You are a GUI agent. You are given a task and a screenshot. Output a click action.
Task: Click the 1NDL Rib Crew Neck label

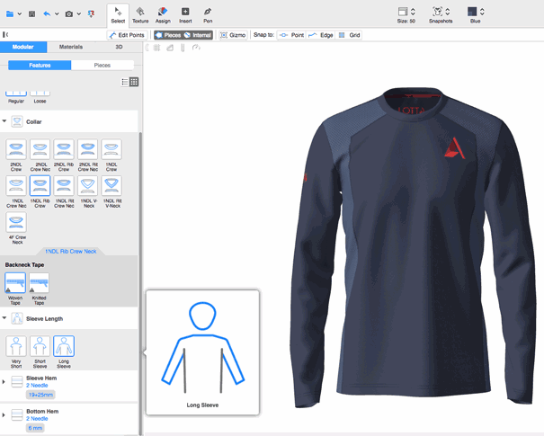pos(71,251)
